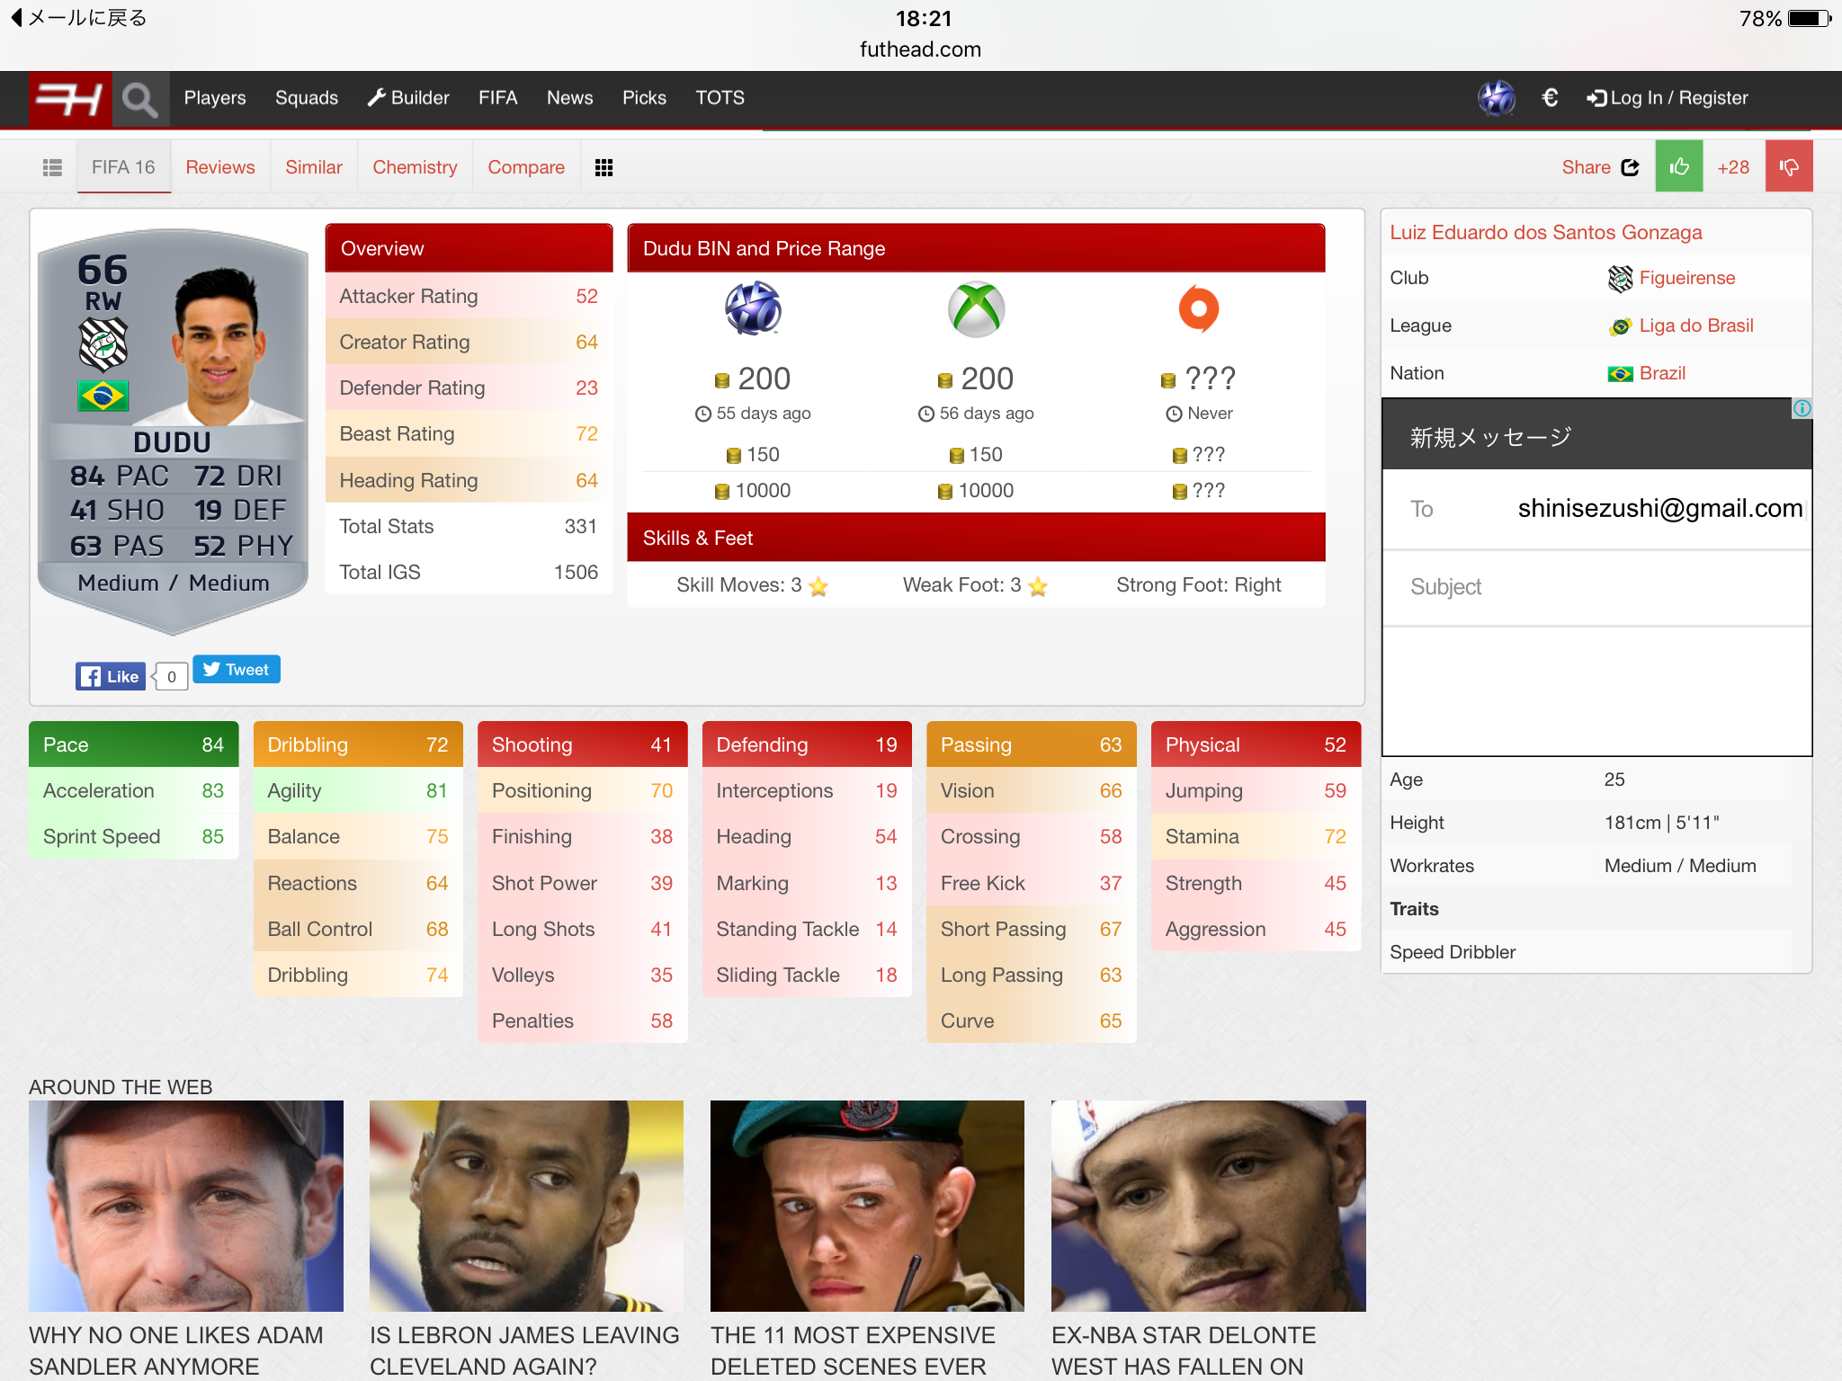
Task: Click the Pace 84 header
Action: [134, 744]
